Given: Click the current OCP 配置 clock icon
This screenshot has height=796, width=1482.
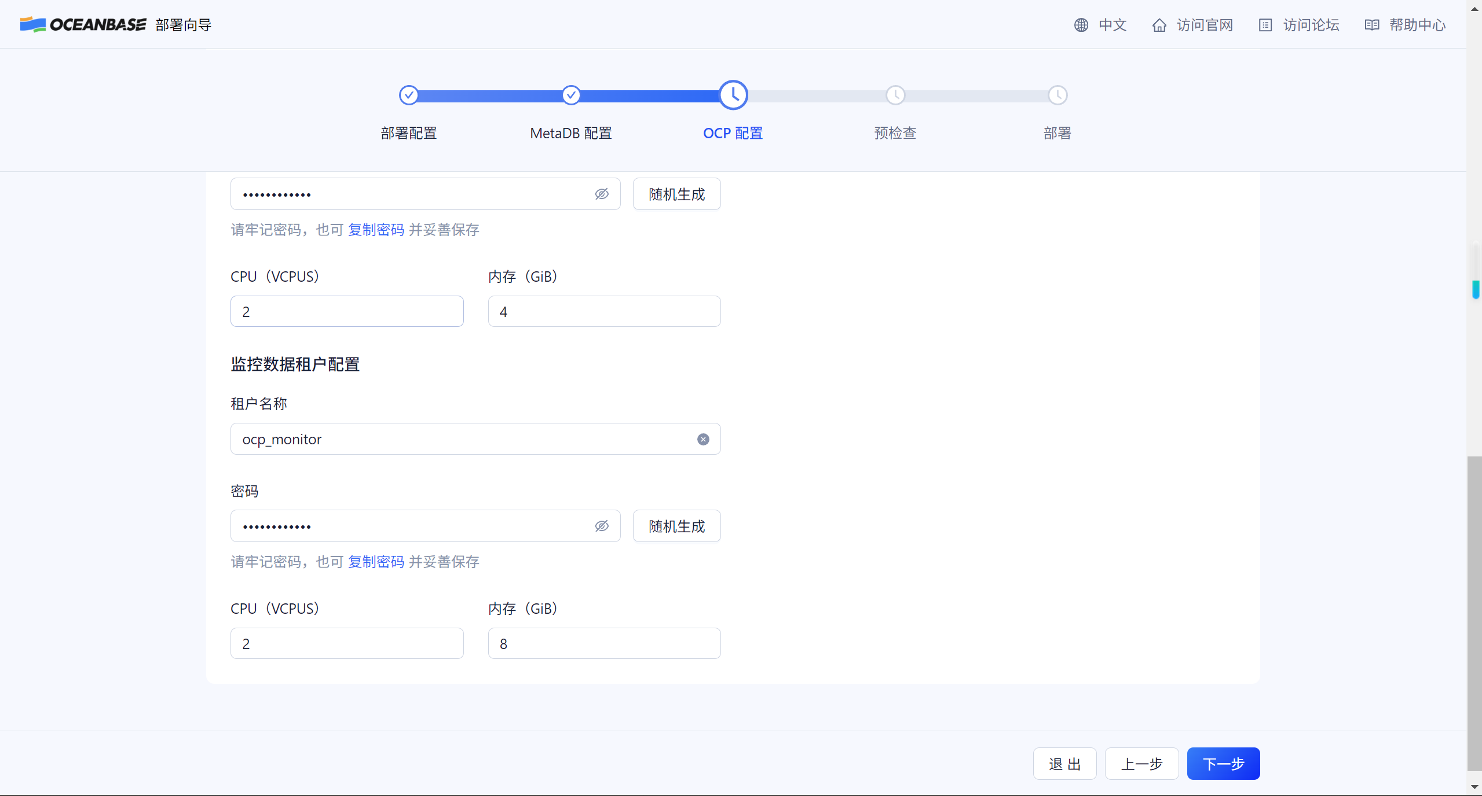Looking at the screenshot, I should [x=733, y=95].
